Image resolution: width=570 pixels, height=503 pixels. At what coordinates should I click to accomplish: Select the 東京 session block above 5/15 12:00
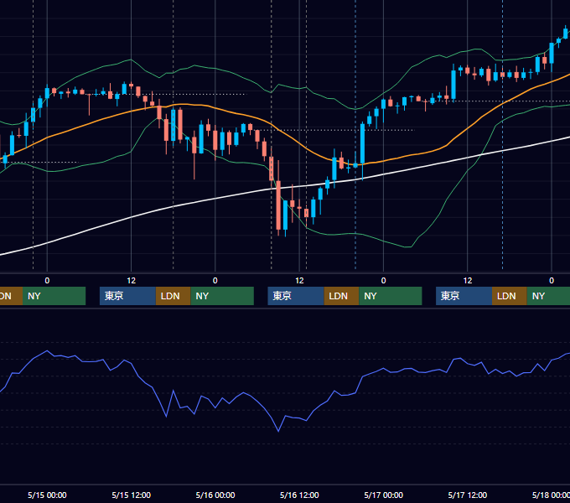coord(127,296)
